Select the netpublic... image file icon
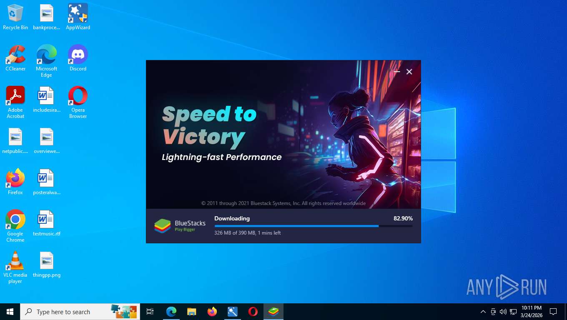Screen dimensions: 567x320 [15, 141]
